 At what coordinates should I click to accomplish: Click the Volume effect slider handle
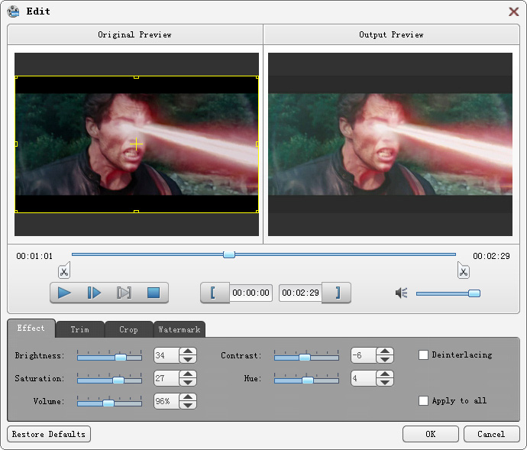pos(108,403)
